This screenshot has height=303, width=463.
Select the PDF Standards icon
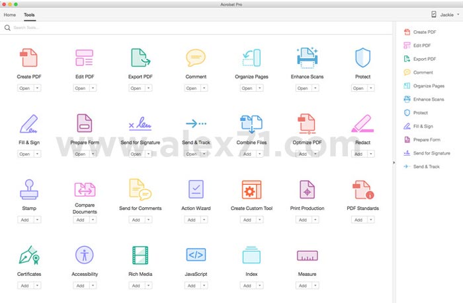click(363, 189)
